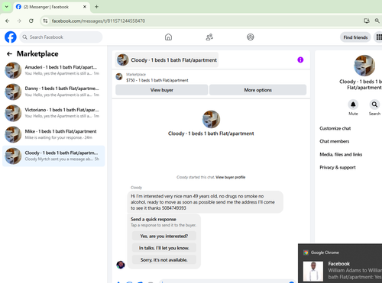Click the listing thumbnail beside $750
This screenshot has width=382, height=283.
click(x=119, y=76)
